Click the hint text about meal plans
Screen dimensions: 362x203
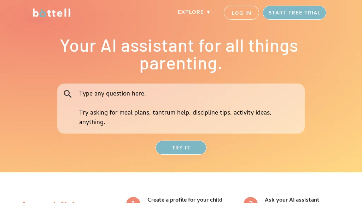point(175,117)
